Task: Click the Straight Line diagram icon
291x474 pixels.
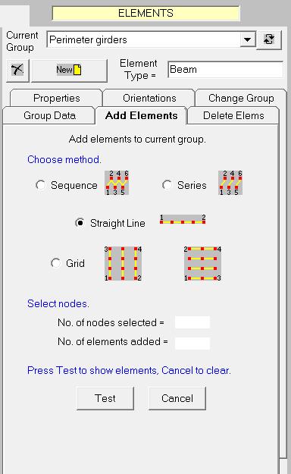Action: tap(183, 219)
